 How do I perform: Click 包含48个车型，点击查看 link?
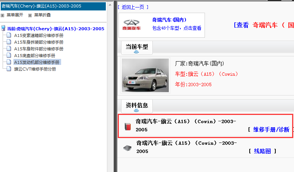click(177, 28)
